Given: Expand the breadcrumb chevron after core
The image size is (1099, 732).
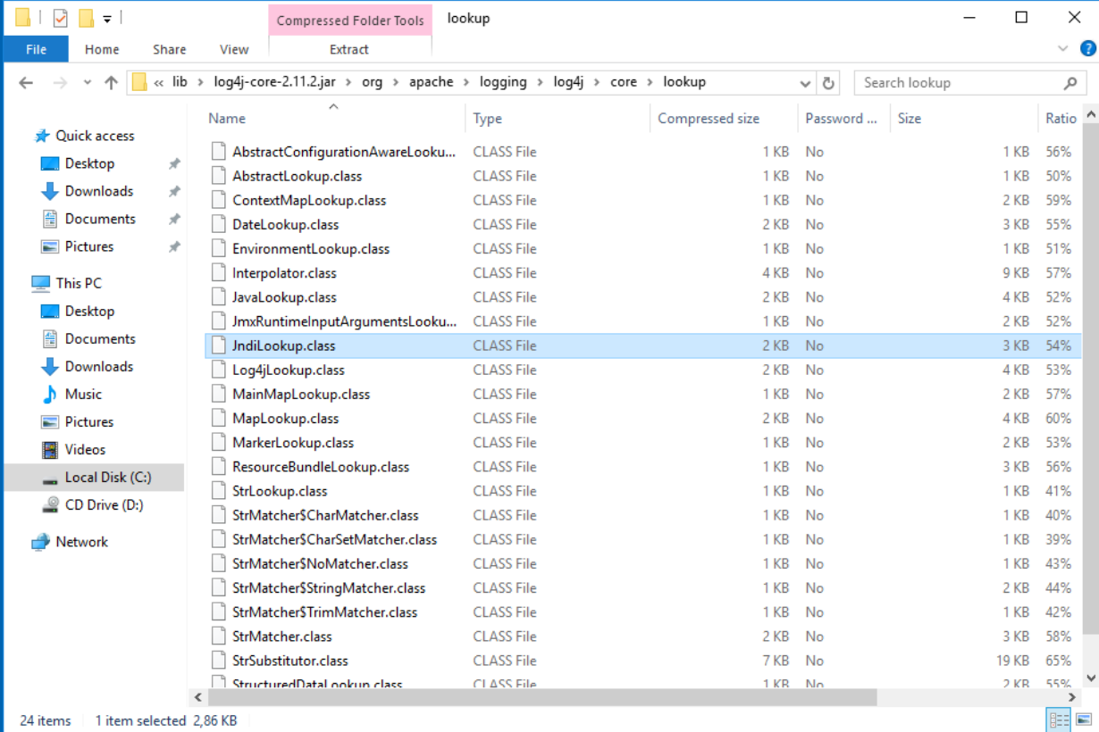Looking at the screenshot, I should pyautogui.click(x=648, y=81).
